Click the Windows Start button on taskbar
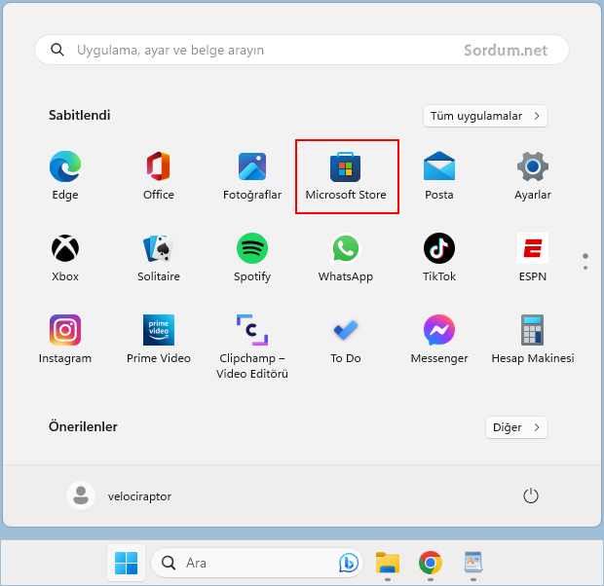This screenshot has height=586, width=604. coord(126,563)
